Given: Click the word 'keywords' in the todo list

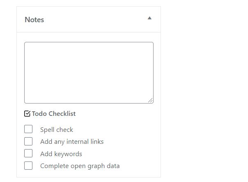Looking at the screenshot, I should pos(68,154).
